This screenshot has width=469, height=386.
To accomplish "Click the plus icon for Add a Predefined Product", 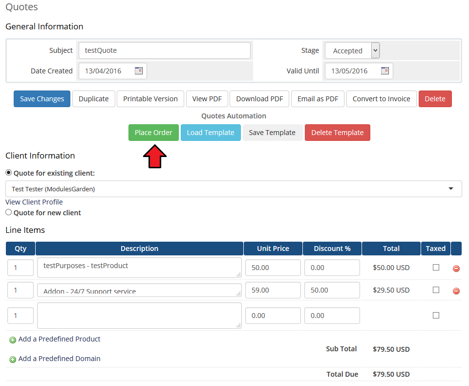I will (13, 340).
